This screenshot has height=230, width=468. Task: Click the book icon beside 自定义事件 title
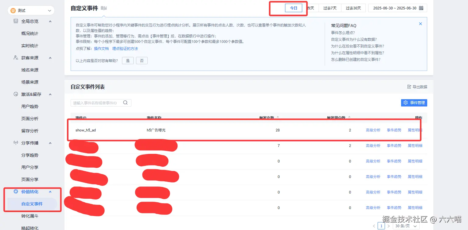[x=104, y=8]
